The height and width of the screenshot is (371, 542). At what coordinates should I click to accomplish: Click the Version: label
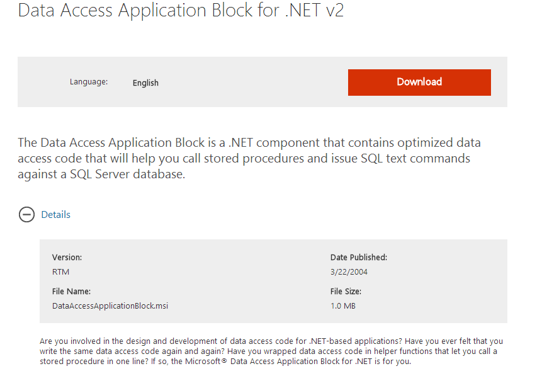coord(67,257)
